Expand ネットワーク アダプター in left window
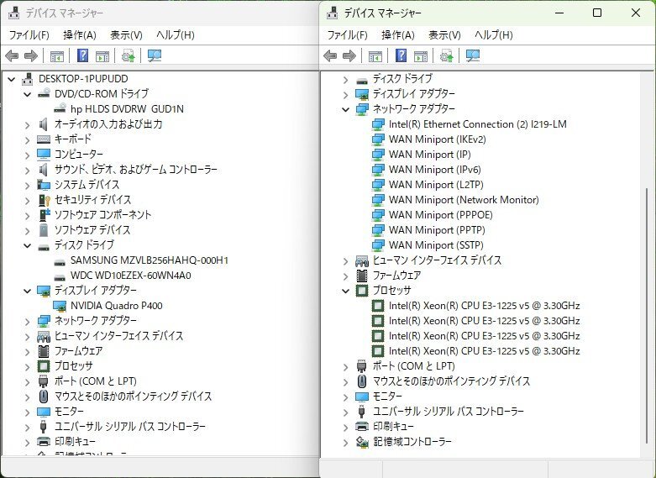The image size is (656, 478). [28, 322]
